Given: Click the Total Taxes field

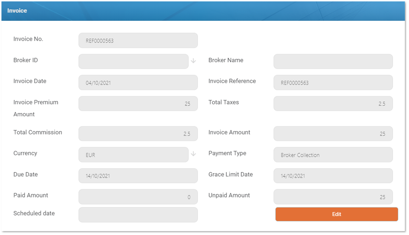Looking at the screenshot, I should [x=333, y=103].
